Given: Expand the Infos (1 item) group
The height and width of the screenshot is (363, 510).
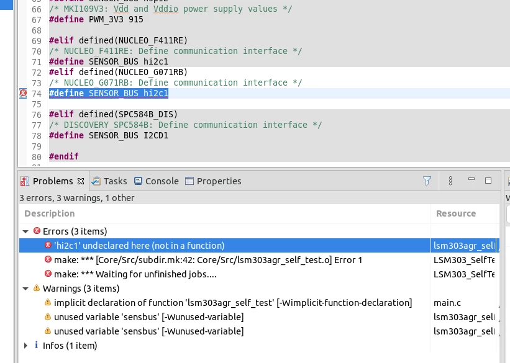Looking at the screenshot, I should click(25, 346).
